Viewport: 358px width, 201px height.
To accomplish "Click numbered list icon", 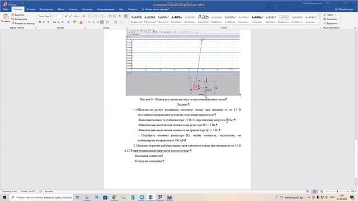I will point(96,16).
